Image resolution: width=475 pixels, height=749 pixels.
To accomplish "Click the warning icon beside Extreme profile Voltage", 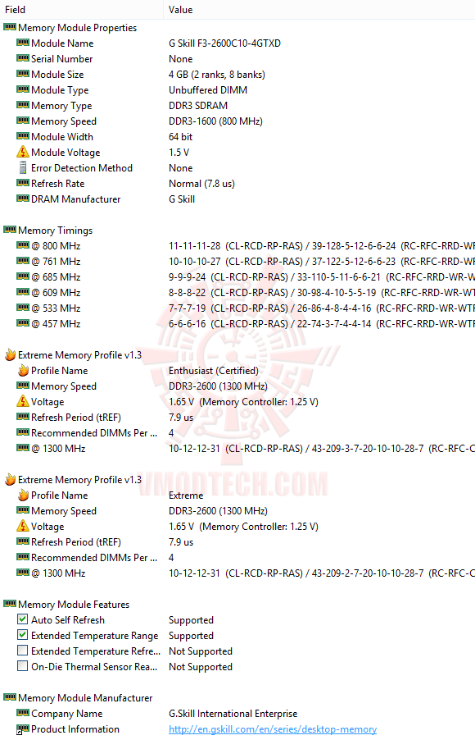I will tap(23, 526).
